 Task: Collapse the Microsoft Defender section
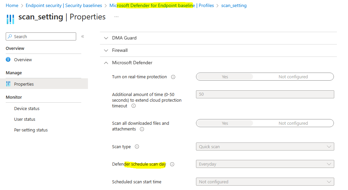(218, 63)
